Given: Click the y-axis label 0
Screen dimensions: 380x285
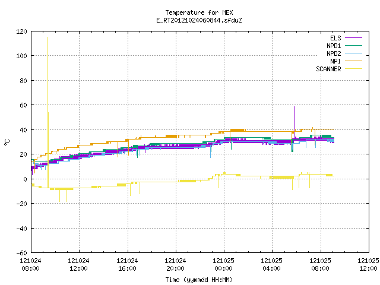Looking at the screenshot, I should (25, 179).
